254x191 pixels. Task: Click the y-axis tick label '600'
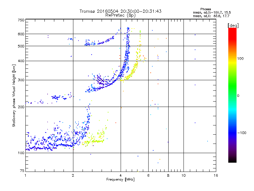coord(21,34)
